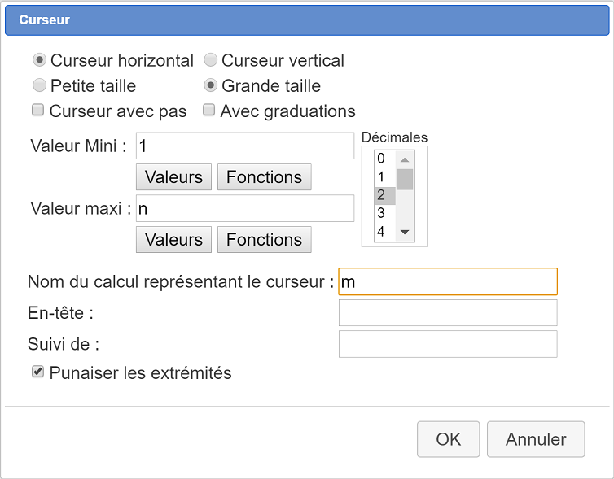
Task: Select the Curseur horizontal radio button
Action: click(39, 60)
